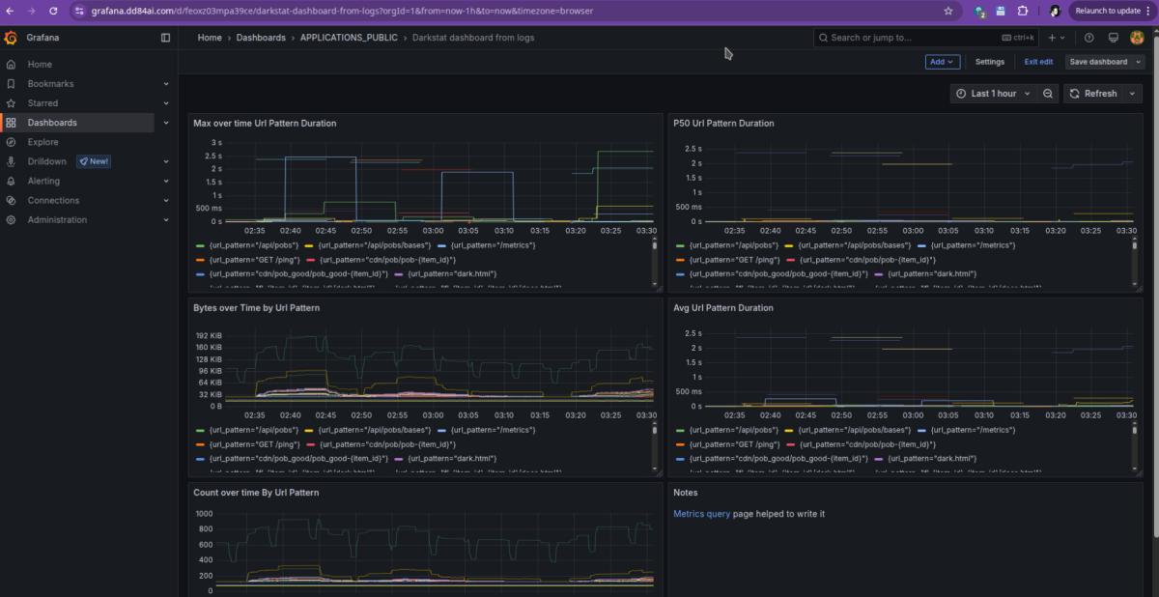The height and width of the screenshot is (597, 1159).
Task: Focus the Search or jump to field
Action: [x=925, y=38]
